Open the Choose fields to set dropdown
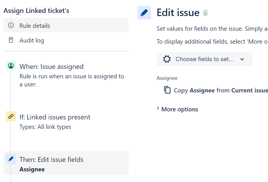This screenshot has width=268, height=182. click(x=204, y=59)
